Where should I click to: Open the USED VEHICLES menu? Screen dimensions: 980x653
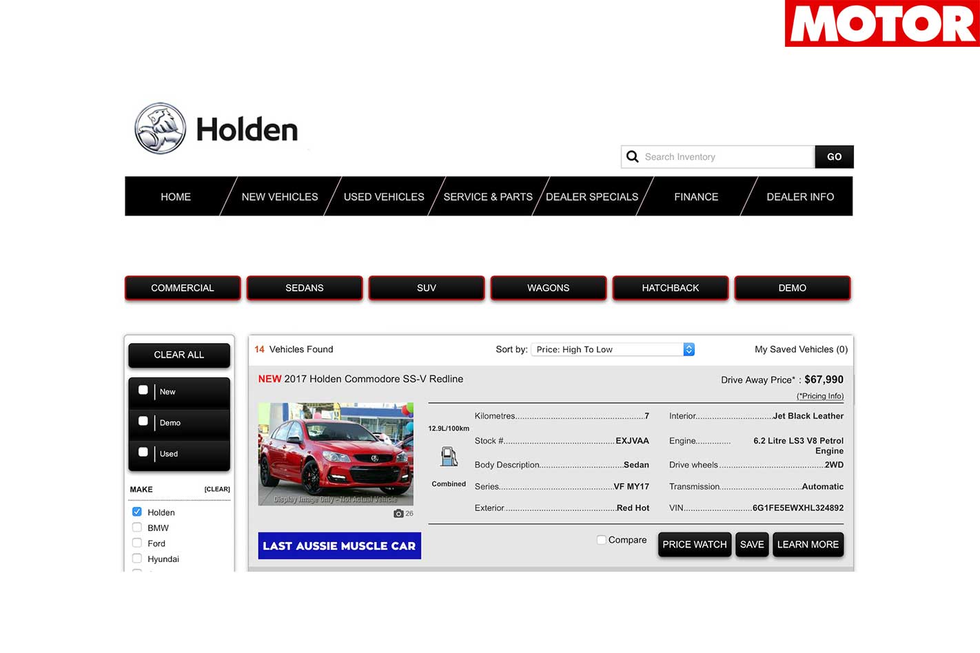384,197
